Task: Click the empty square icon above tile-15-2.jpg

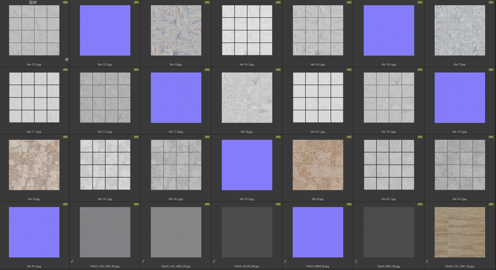Action: pos(30,2)
